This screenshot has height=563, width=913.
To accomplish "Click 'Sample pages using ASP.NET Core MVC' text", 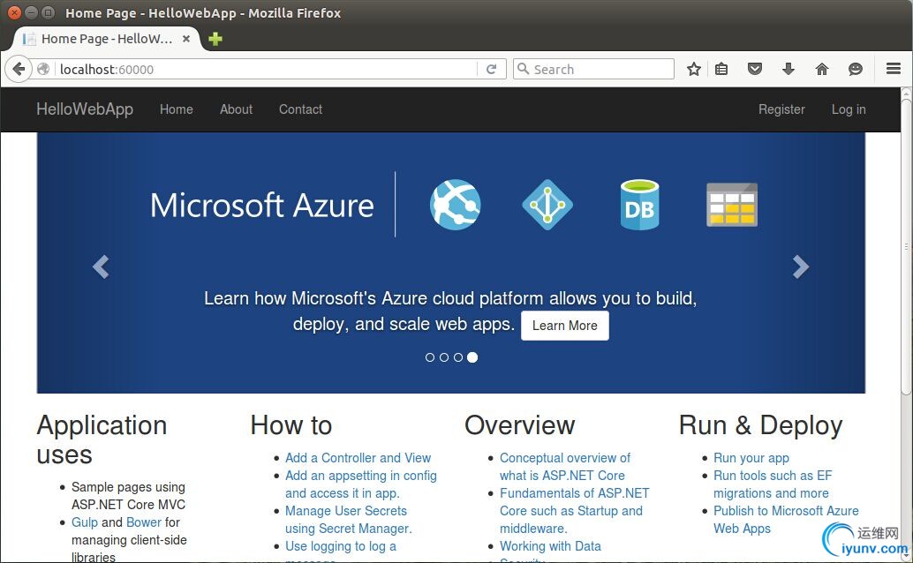I will 128,496.
